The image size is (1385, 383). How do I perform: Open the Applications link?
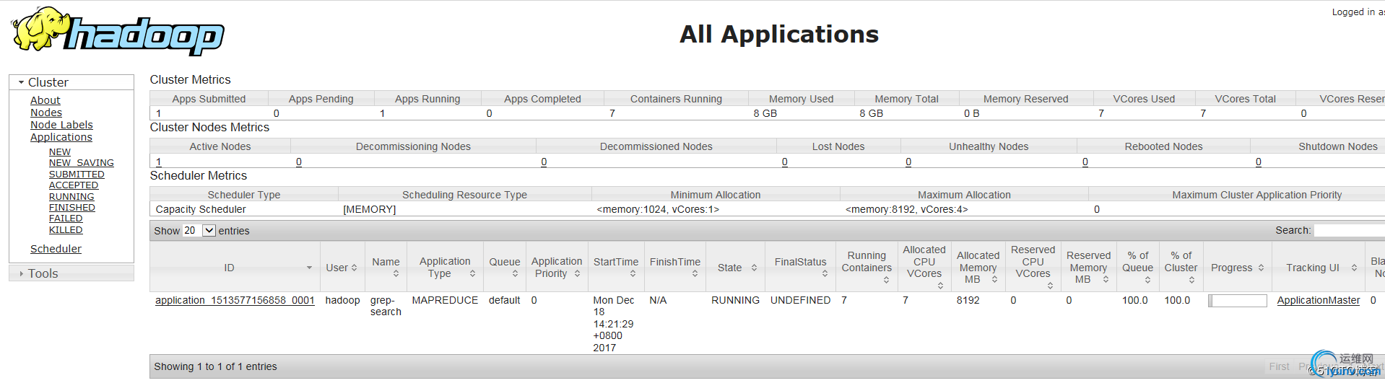61,137
